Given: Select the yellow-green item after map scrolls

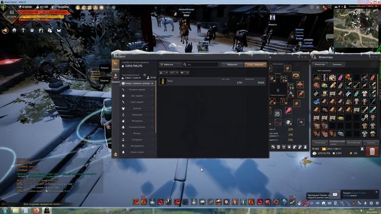Looking at the screenshot, I should click(x=340, y=118).
